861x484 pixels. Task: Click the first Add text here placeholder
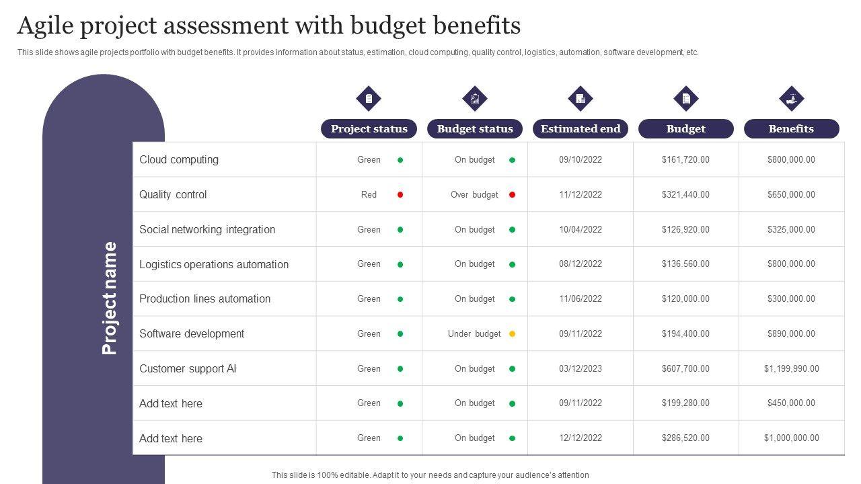tap(171, 404)
